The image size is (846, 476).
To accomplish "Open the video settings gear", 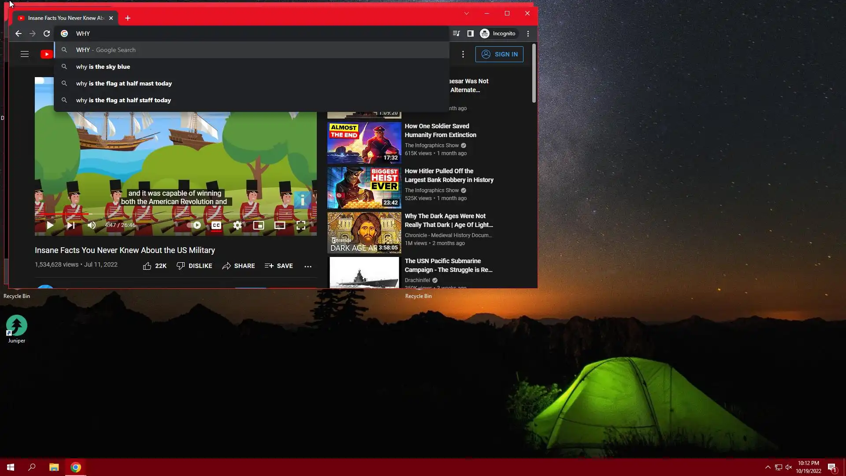I will (x=237, y=225).
